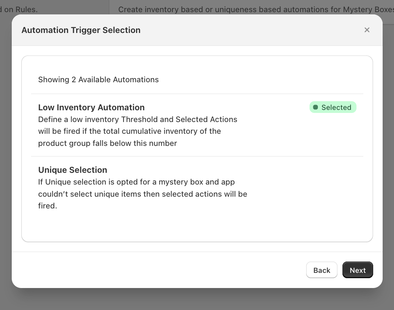Click the Low Inventory Automation description text
Image resolution: width=394 pixels, height=310 pixels.
[138, 131]
